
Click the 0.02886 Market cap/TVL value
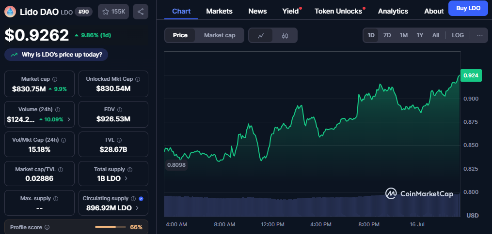pos(40,178)
